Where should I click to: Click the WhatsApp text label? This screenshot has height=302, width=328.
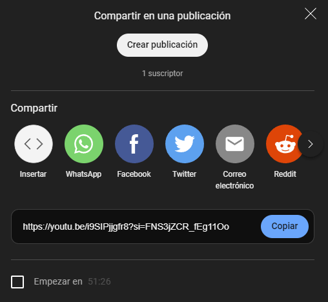84,174
